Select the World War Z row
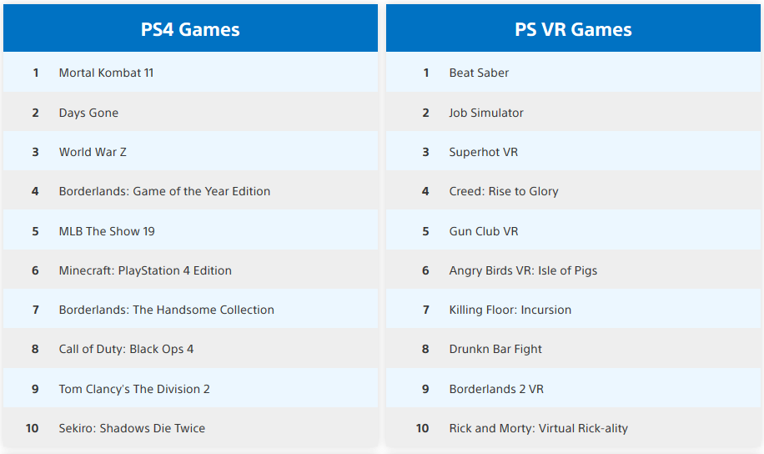Viewport: 764px width, 454px height. (x=93, y=152)
